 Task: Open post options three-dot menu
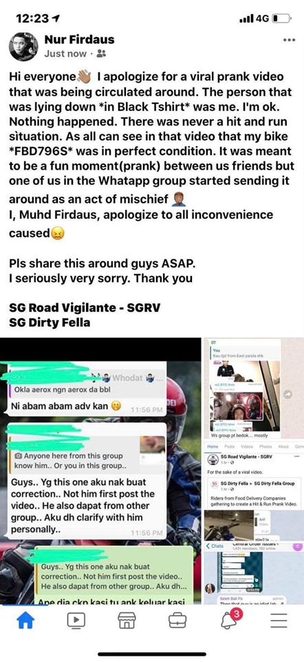point(290,40)
